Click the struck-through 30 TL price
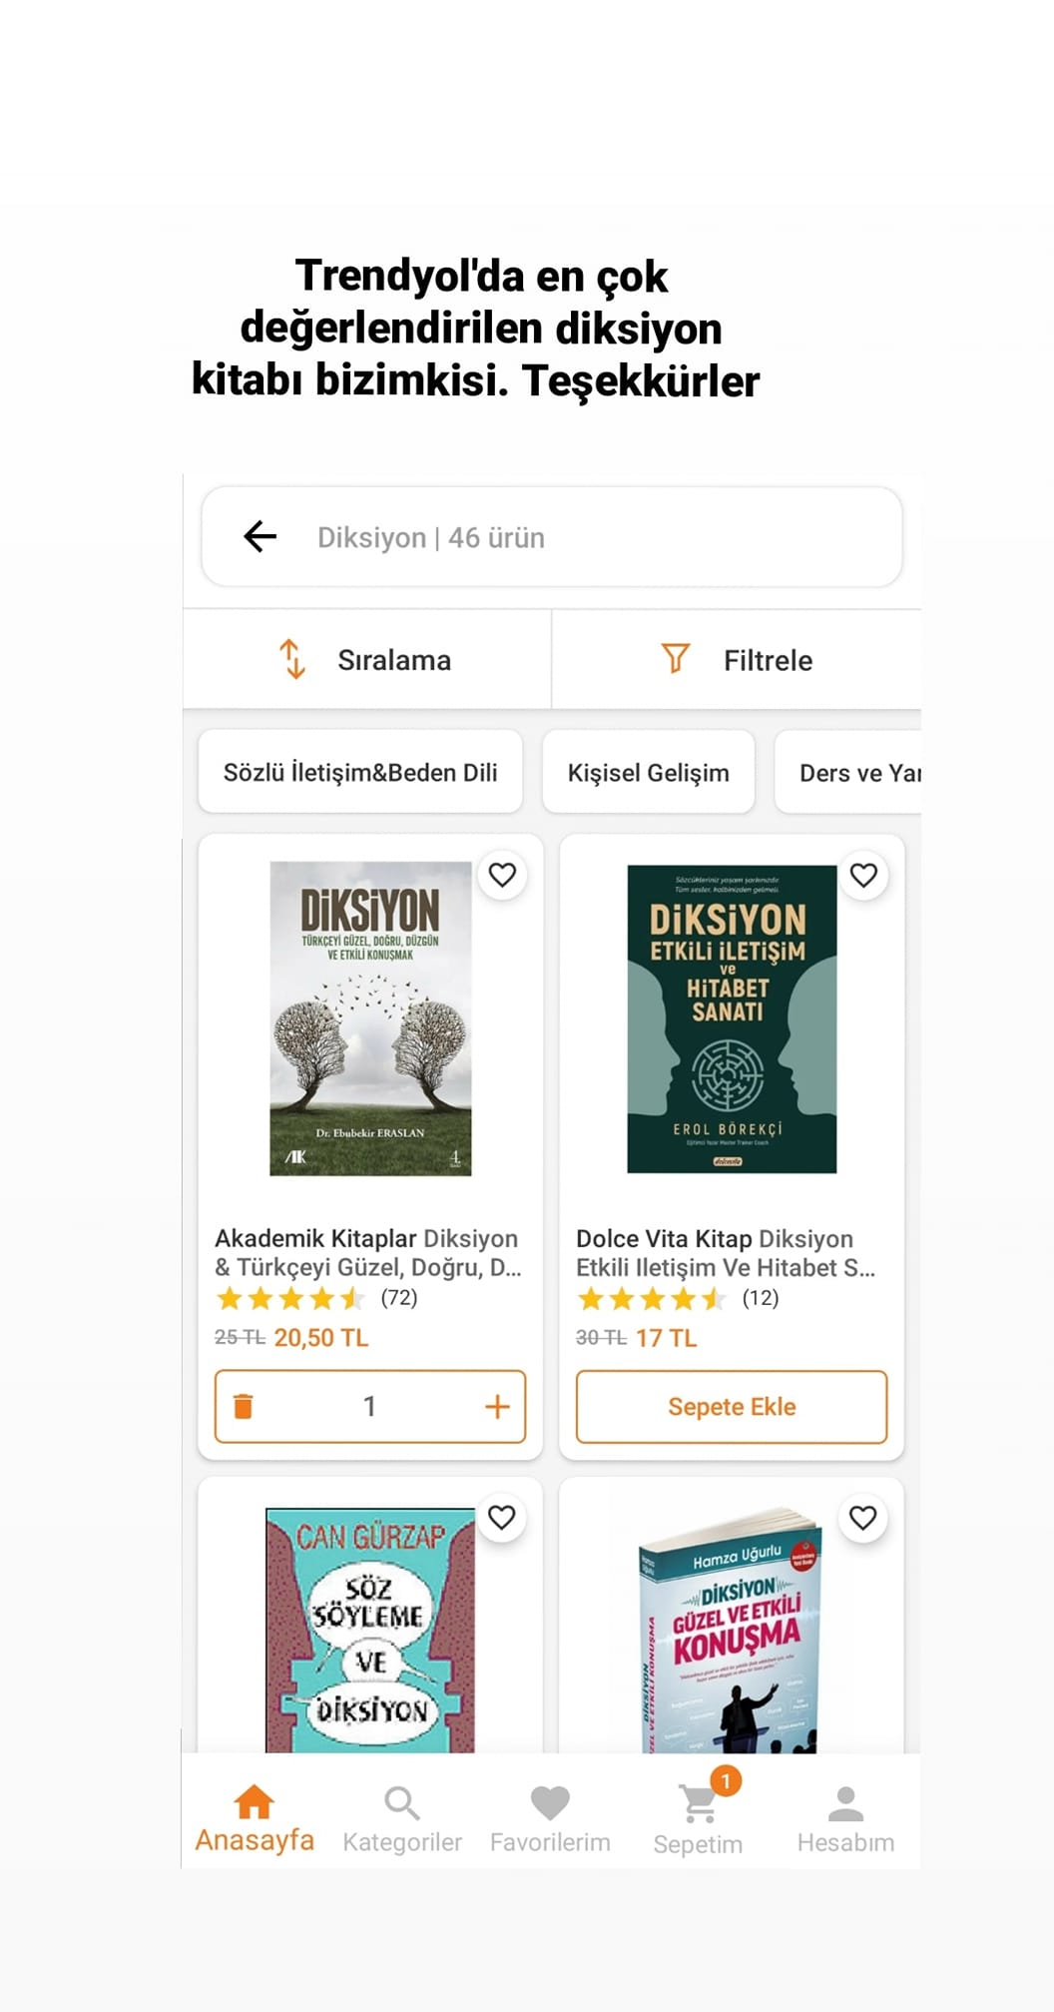Image resolution: width=1054 pixels, height=2012 pixels. pos(601,1337)
